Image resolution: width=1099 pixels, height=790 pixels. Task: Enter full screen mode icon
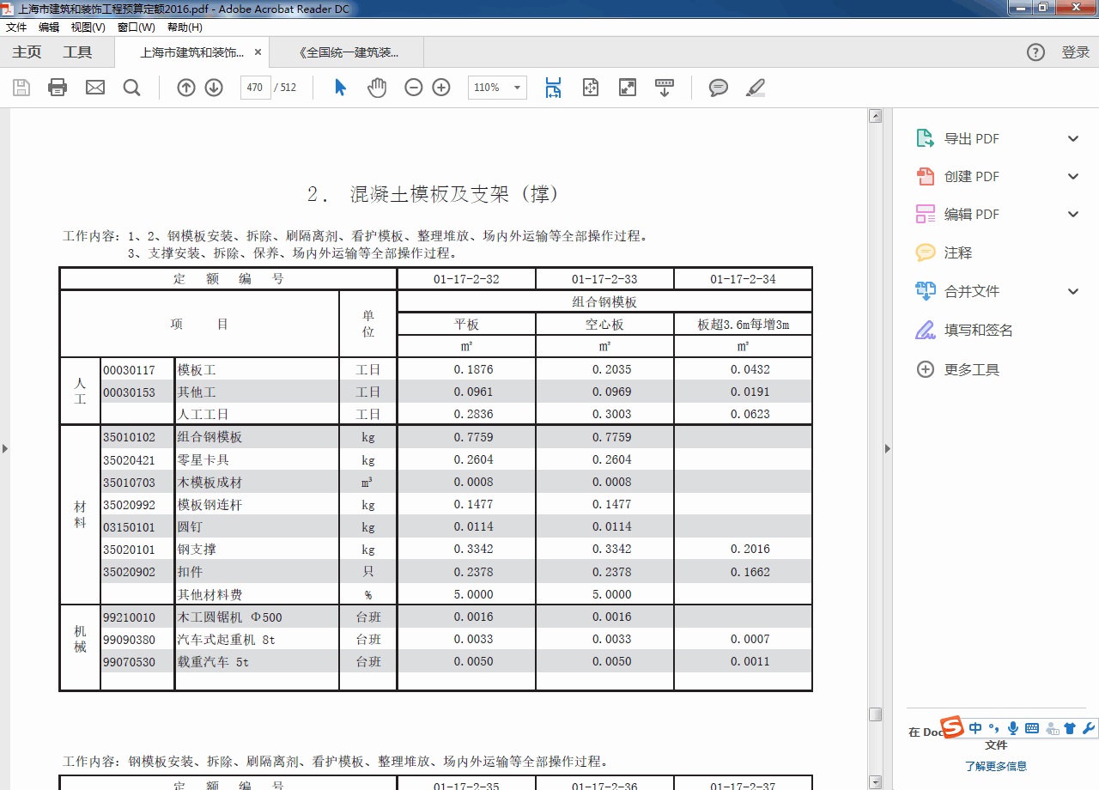click(628, 88)
